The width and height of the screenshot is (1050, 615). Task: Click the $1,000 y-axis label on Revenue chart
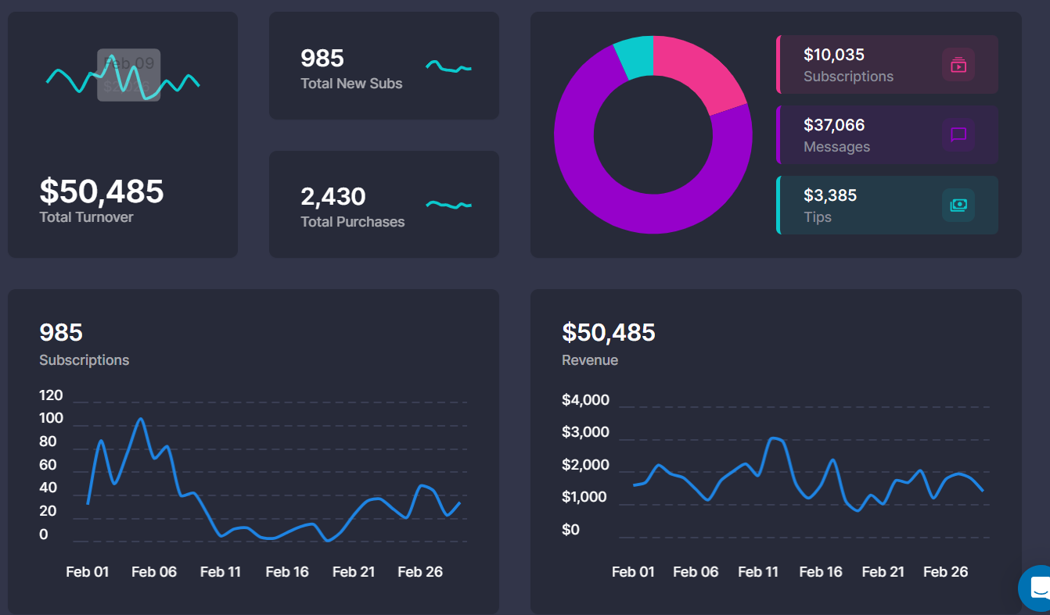point(584,497)
